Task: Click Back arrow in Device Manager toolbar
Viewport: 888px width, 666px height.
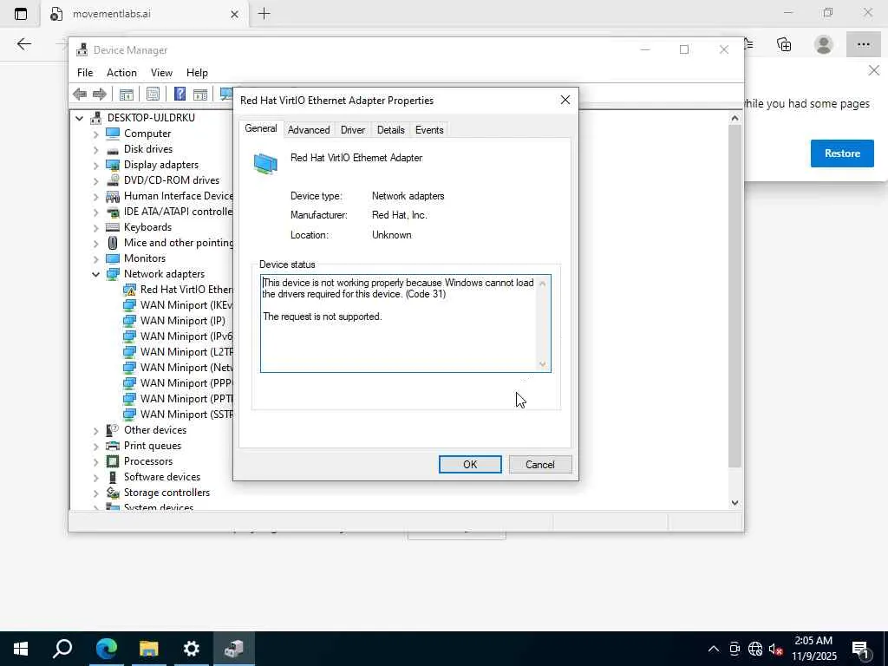Action: [80, 94]
